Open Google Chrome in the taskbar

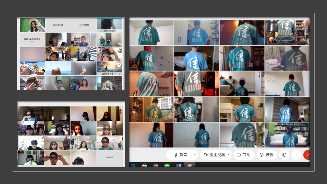pos(156,165)
